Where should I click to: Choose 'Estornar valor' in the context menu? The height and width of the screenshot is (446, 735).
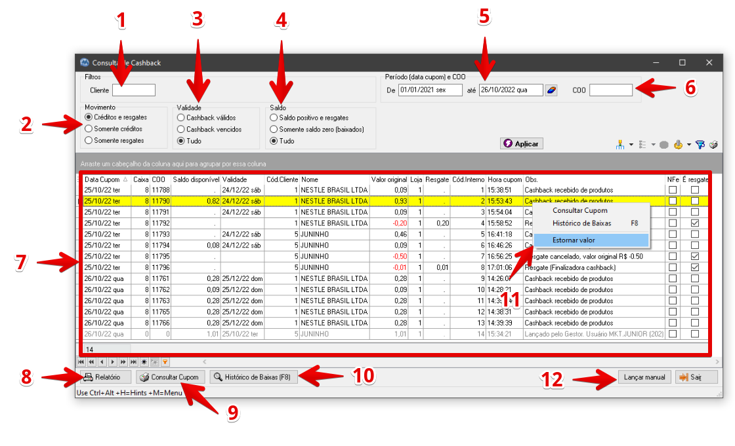click(x=591, y=240)
